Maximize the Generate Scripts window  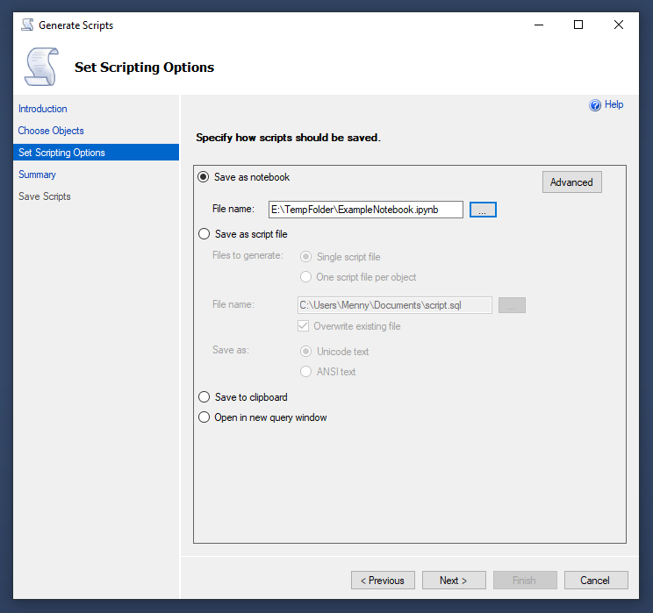coord(578,25)
